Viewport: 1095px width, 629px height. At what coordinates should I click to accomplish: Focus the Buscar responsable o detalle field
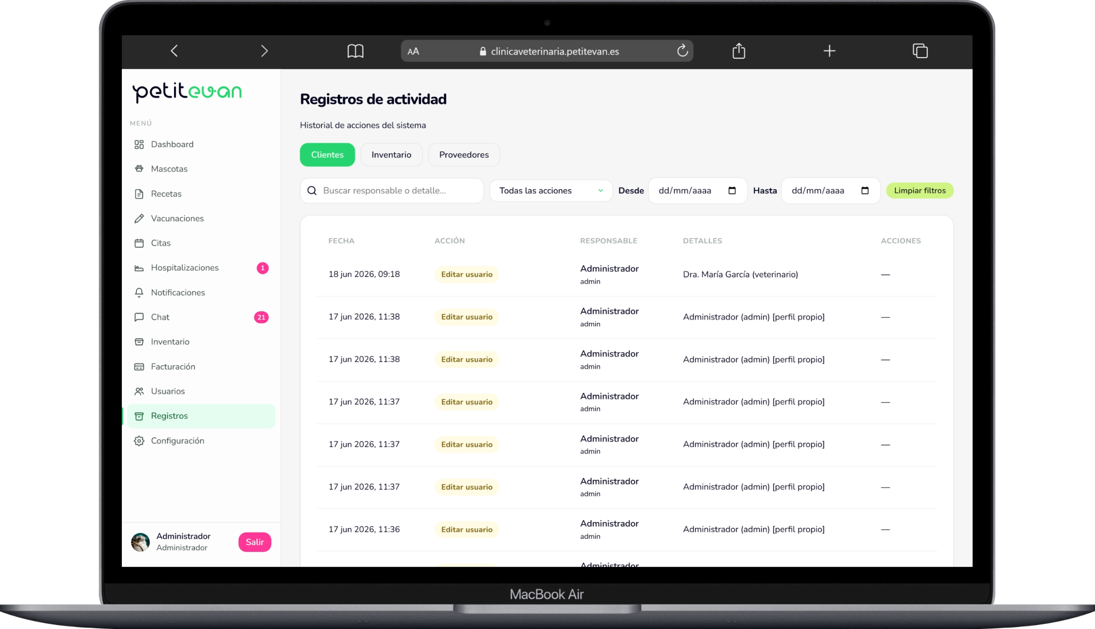click(391, 191)
